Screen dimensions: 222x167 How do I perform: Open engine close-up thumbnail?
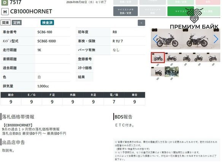[x=171, y=72]
